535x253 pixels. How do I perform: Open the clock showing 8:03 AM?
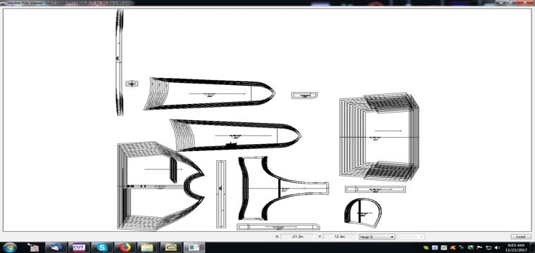point(516,247)
